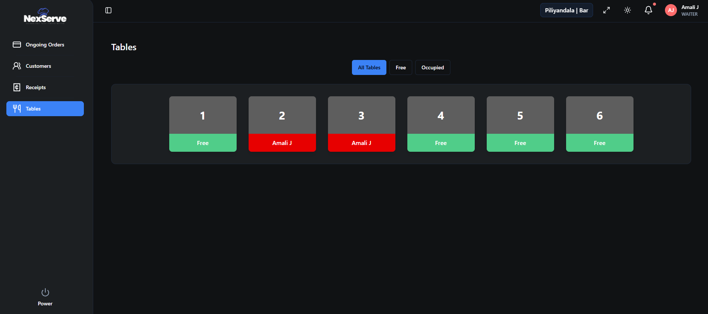Filter by Free tables
Screen dimensions: 708x314
401,67
